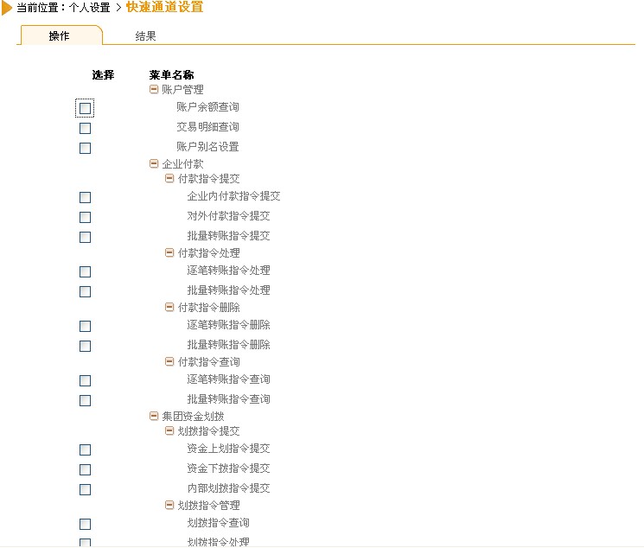Tick the 资金上划指令提交 checkbox
Image resolution: width=644 pixels, height=548 pixels.
coord(85,449)
